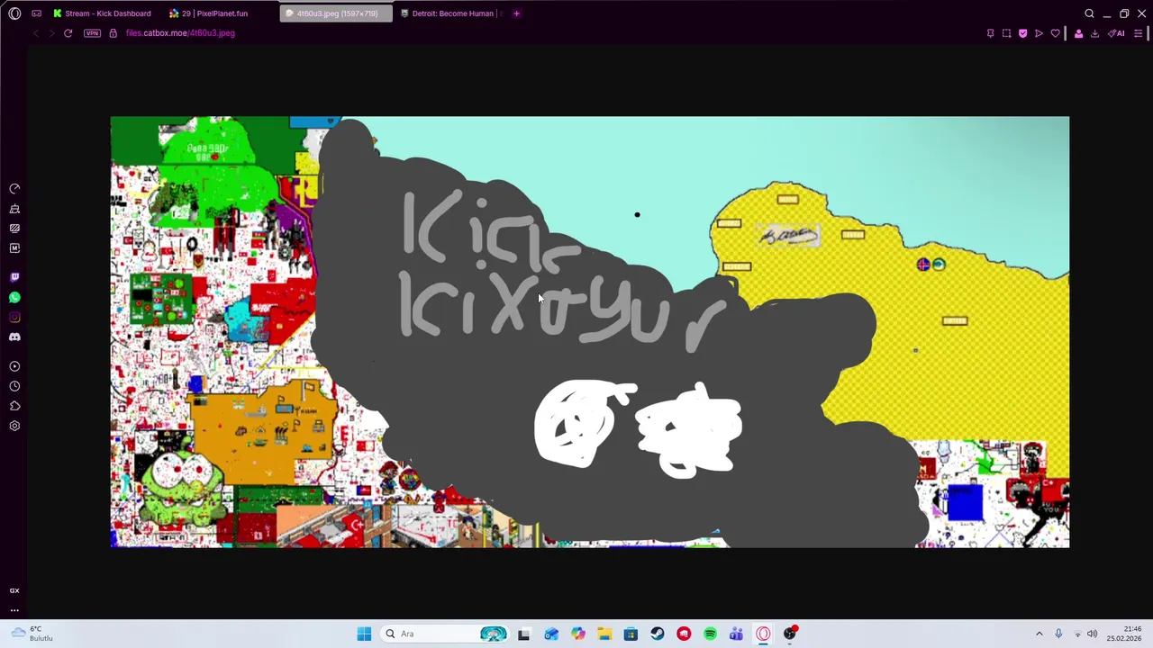Open Microsoft Store from taskbar
This screenshot has width=1153, height=648.
click(631, 634)
